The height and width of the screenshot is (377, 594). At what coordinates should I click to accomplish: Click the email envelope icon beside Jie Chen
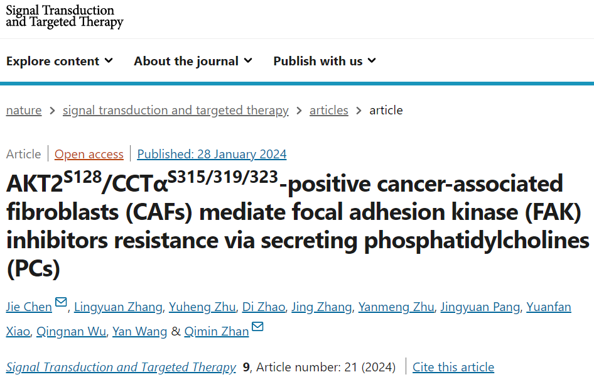pyautogui.click(x=61, y=302)
